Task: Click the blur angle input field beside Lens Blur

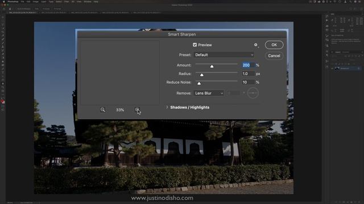Action: [234, 93]
